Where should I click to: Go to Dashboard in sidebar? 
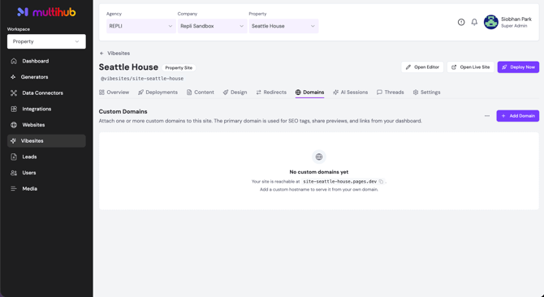[x=46, y=61]
